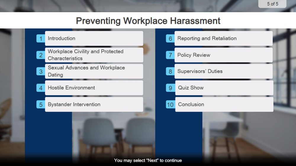
Task: Open Reporting and Retaliation module
Action: tap(223, 38)
